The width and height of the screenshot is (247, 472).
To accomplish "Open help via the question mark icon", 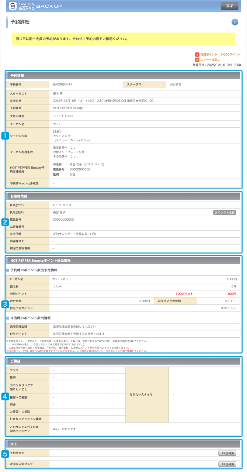I will 235,22.
